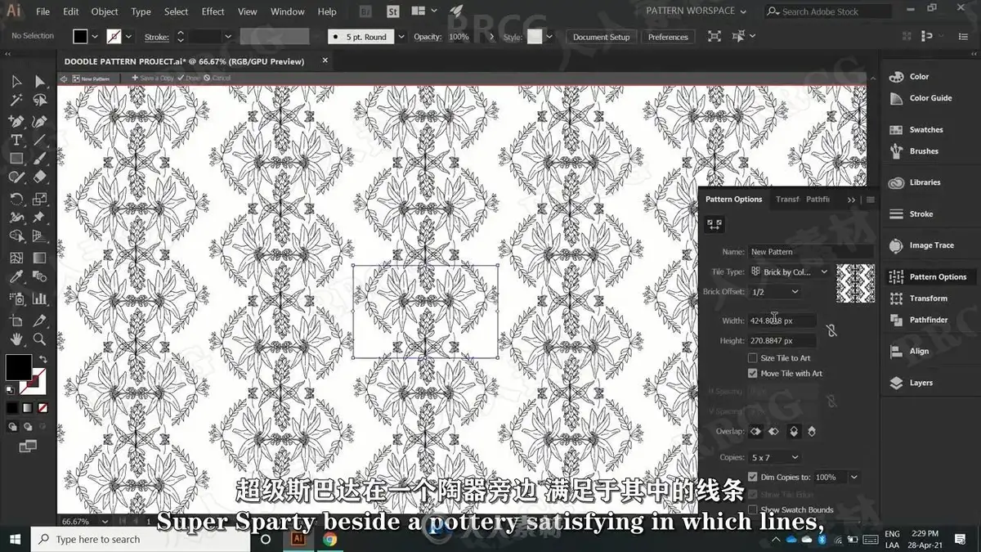
Task: Open the Effect menu
Action: 213,11
